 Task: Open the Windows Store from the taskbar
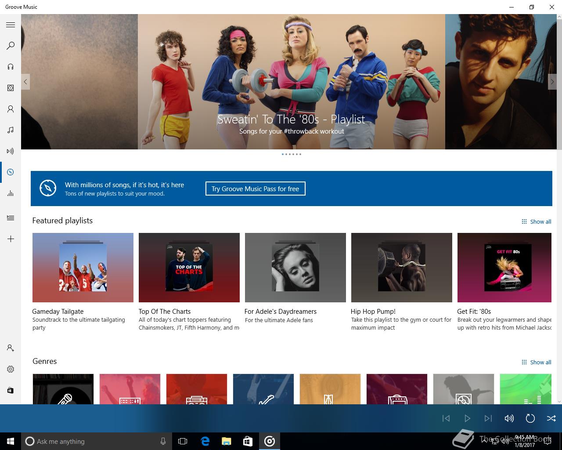[248, 441]
